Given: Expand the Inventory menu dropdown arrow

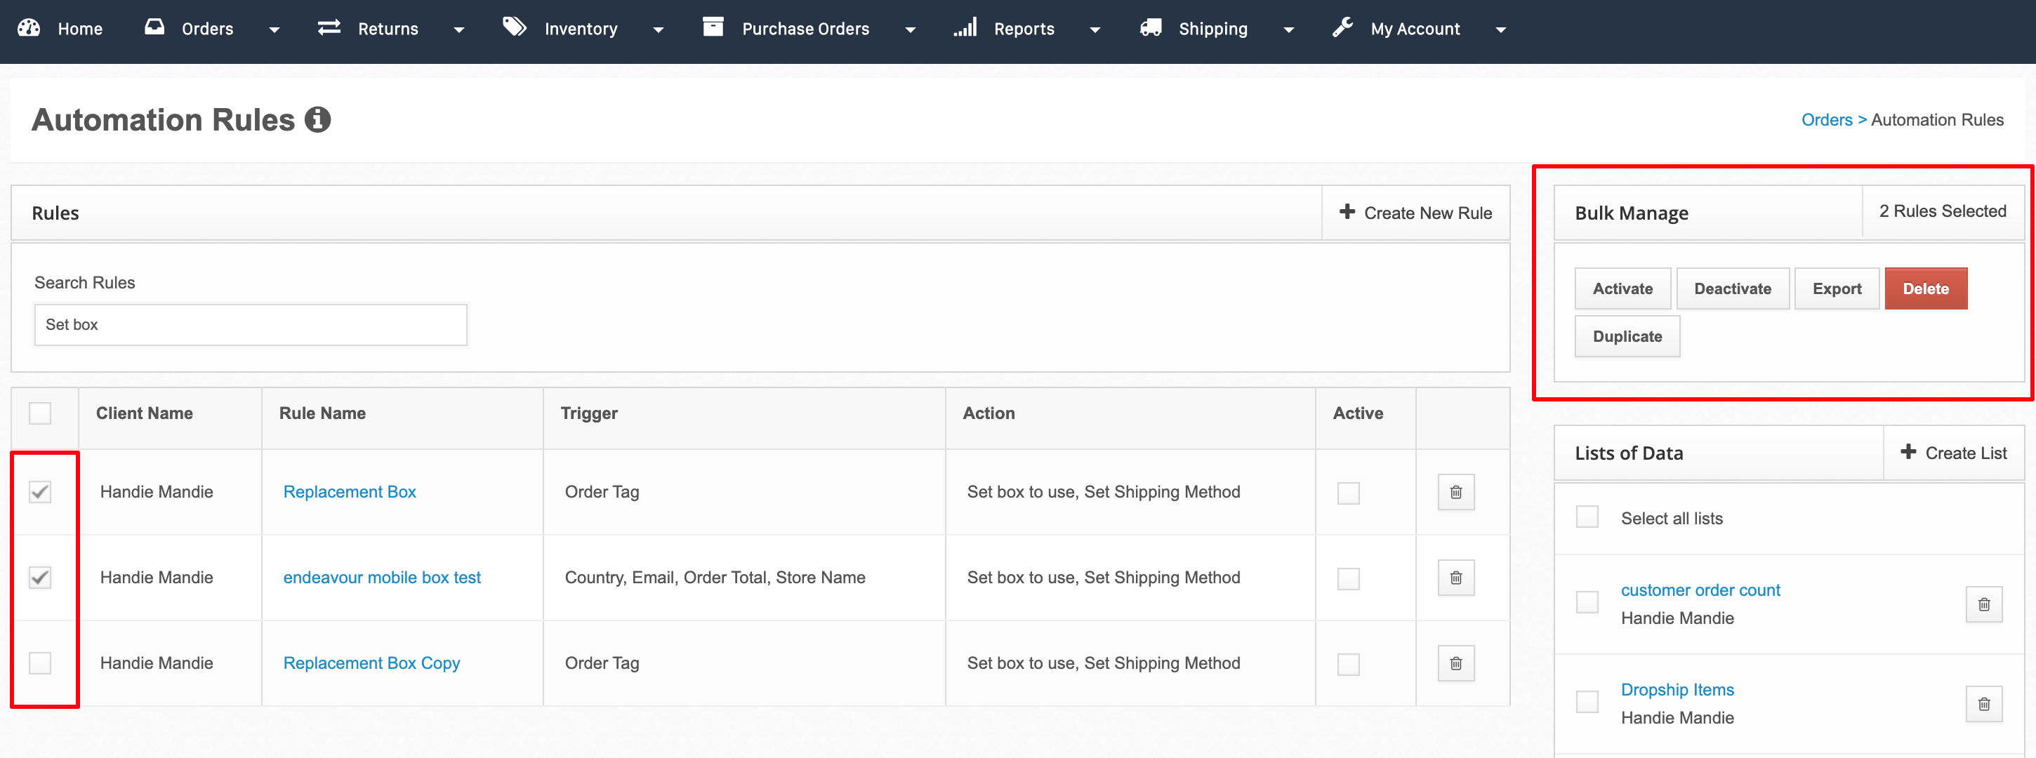Looking at the screenshot, I should point(659,30).
